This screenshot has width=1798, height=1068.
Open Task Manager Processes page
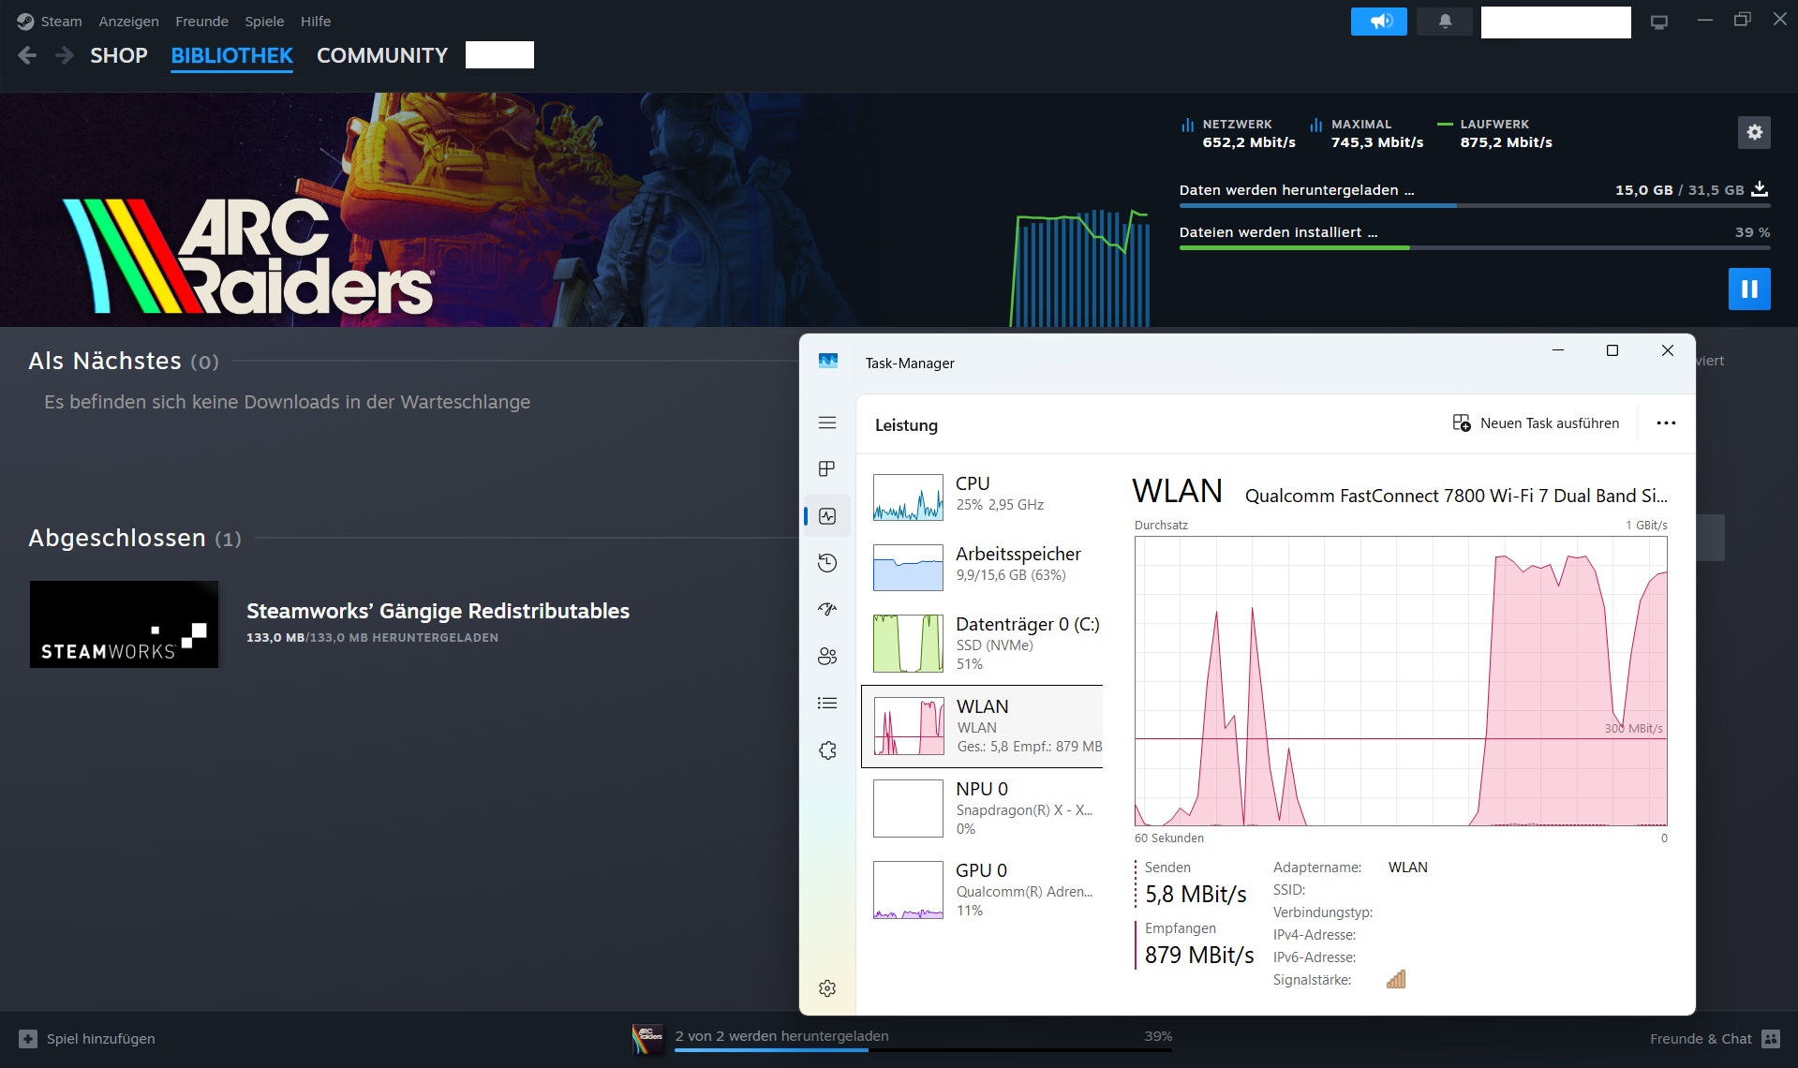click(x=827, y=468)
